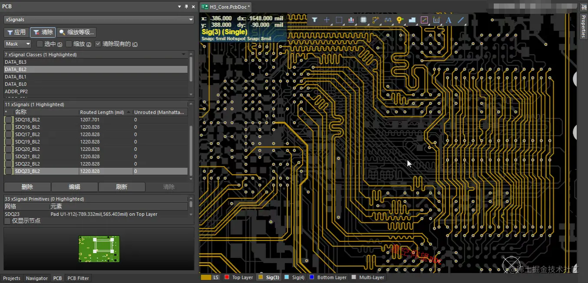Select the interactive length tuning tool
The width and height of the screenshot is (588, 283).
pyautogui.click(x=388, y=20)
